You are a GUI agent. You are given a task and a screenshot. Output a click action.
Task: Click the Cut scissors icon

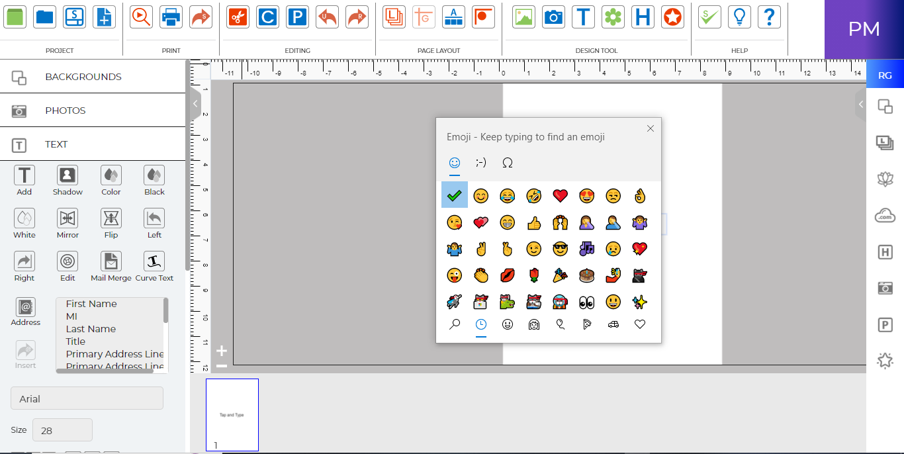(x=238, y=17)
